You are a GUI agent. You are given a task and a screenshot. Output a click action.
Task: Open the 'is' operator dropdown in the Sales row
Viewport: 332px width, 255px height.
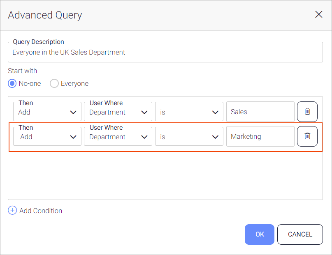pyautogui.click(x=189, y=112)
